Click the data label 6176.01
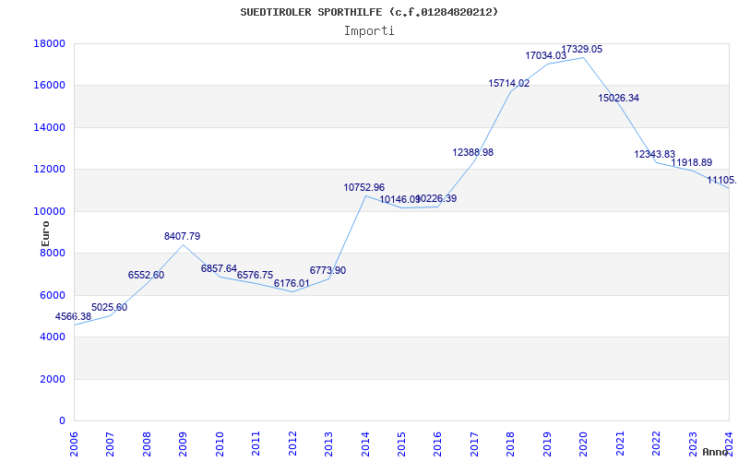Image resolution: width=738 pixels, height=461 pixels. point(292,283)
